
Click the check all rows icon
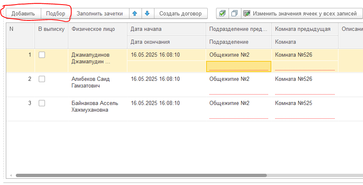[222, 13]
